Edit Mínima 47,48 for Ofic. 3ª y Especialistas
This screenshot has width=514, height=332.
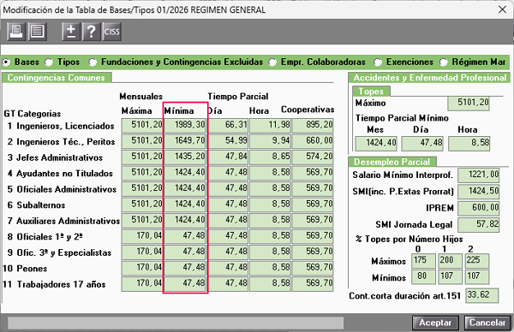(x=184, y=252)
